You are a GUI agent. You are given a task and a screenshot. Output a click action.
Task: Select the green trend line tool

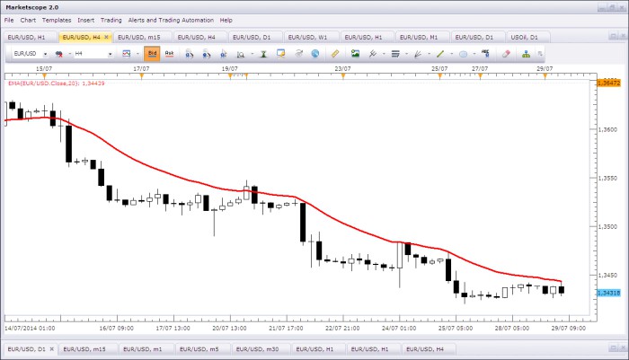coord(440,53)
